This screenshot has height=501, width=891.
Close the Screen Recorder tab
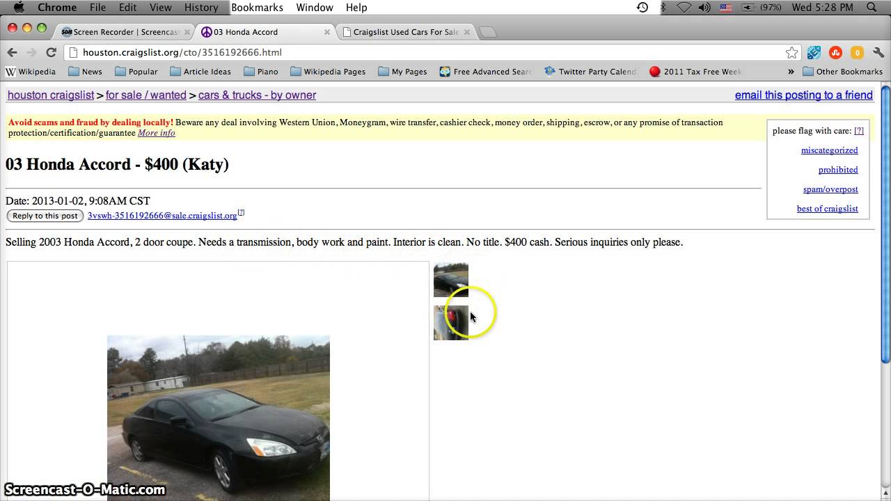coord(187,32)
